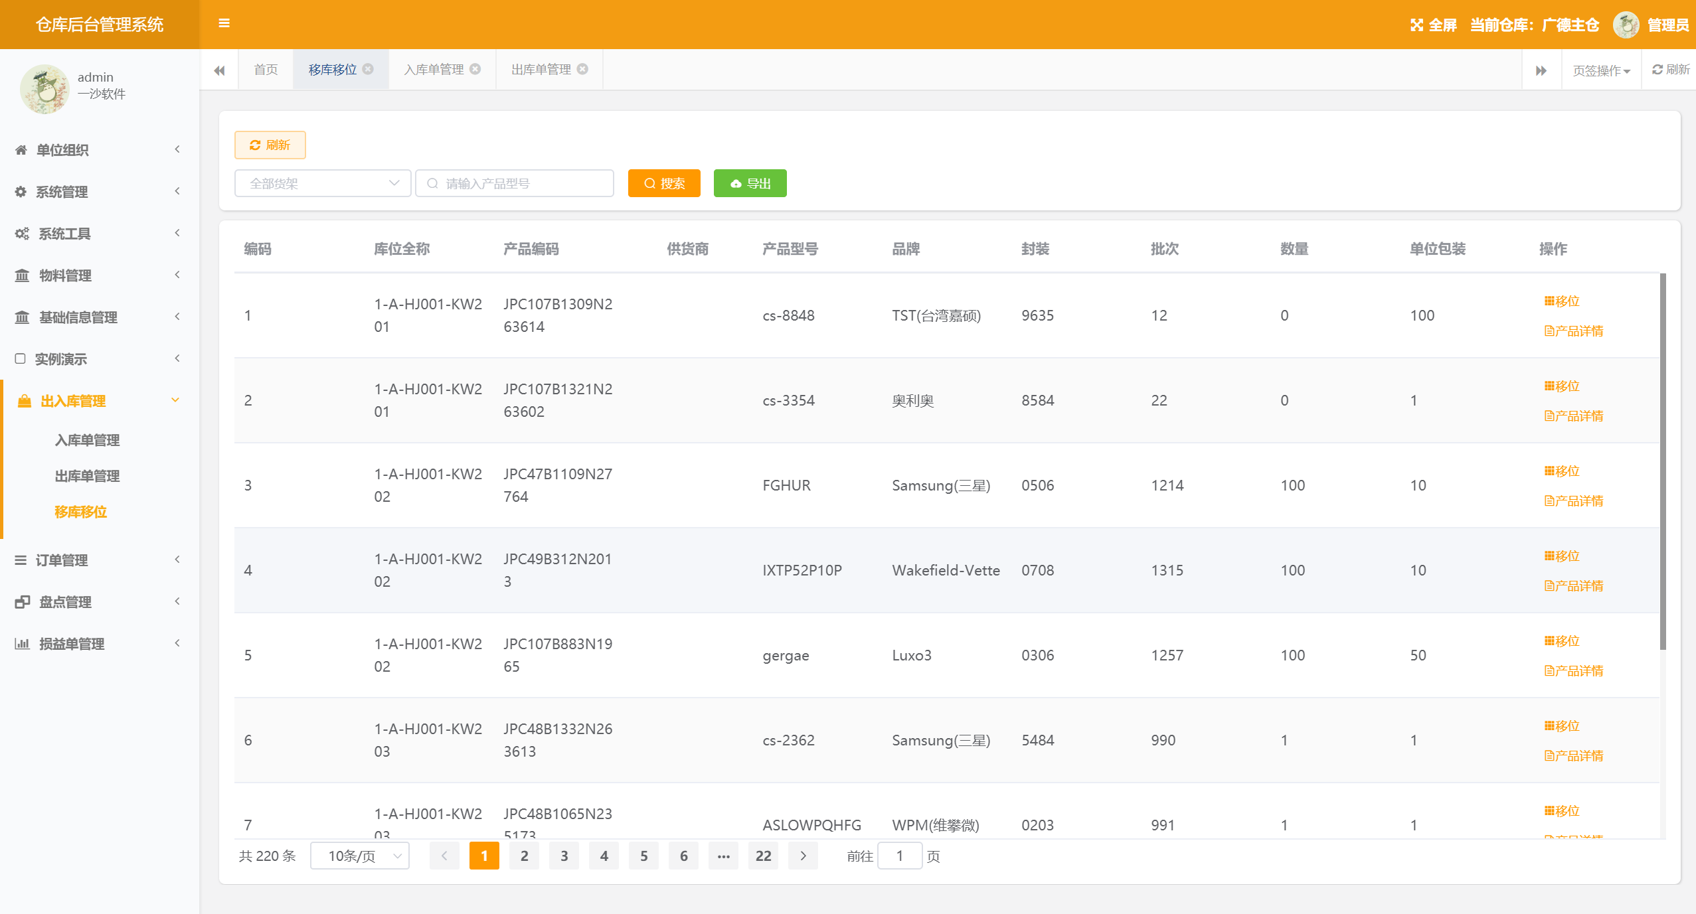The height and width of the screenshot is (914, 1696).
Task: Expand 订单管理 menu
Action: (x=100, y=560)
